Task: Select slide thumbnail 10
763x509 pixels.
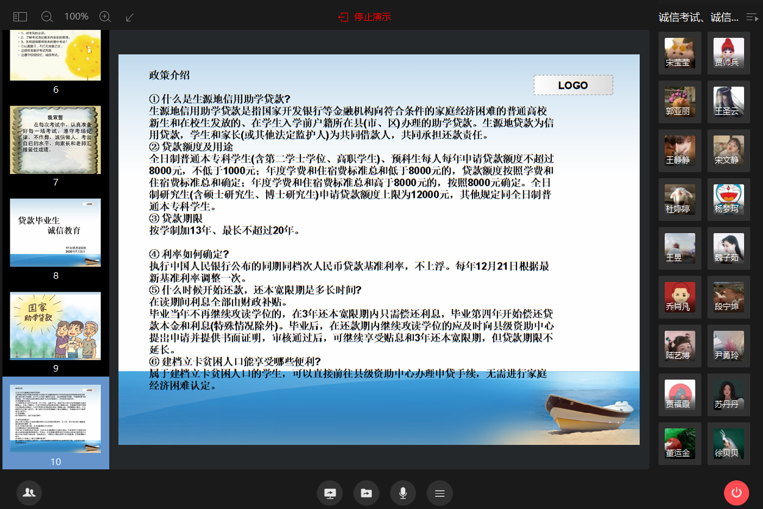Action: (x=56, y=418)
